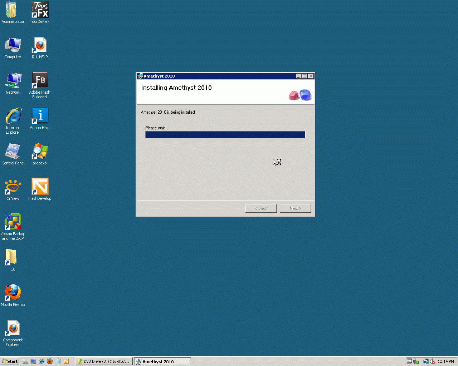Click the Amethyst installer title bar icon
The width and height of the screenshot is (458, 366).
pyautogui.click(x=140, y=76)
